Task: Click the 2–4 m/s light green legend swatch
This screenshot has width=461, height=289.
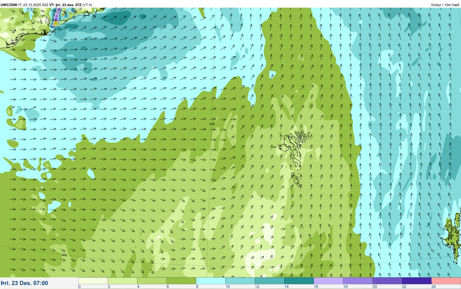Action: pos(123,281)
